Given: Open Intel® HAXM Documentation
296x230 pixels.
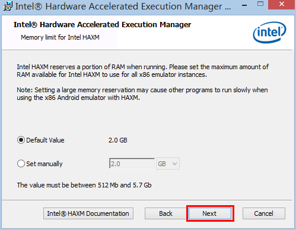Looking at the screenshot, I should pyautogui.click(x=88, y=213).
